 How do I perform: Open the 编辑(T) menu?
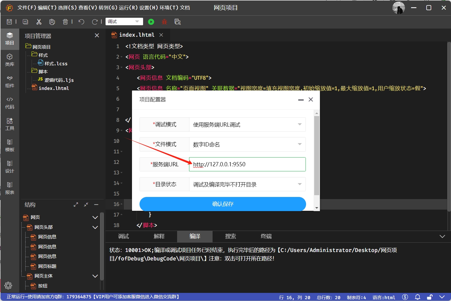(47, 8)
